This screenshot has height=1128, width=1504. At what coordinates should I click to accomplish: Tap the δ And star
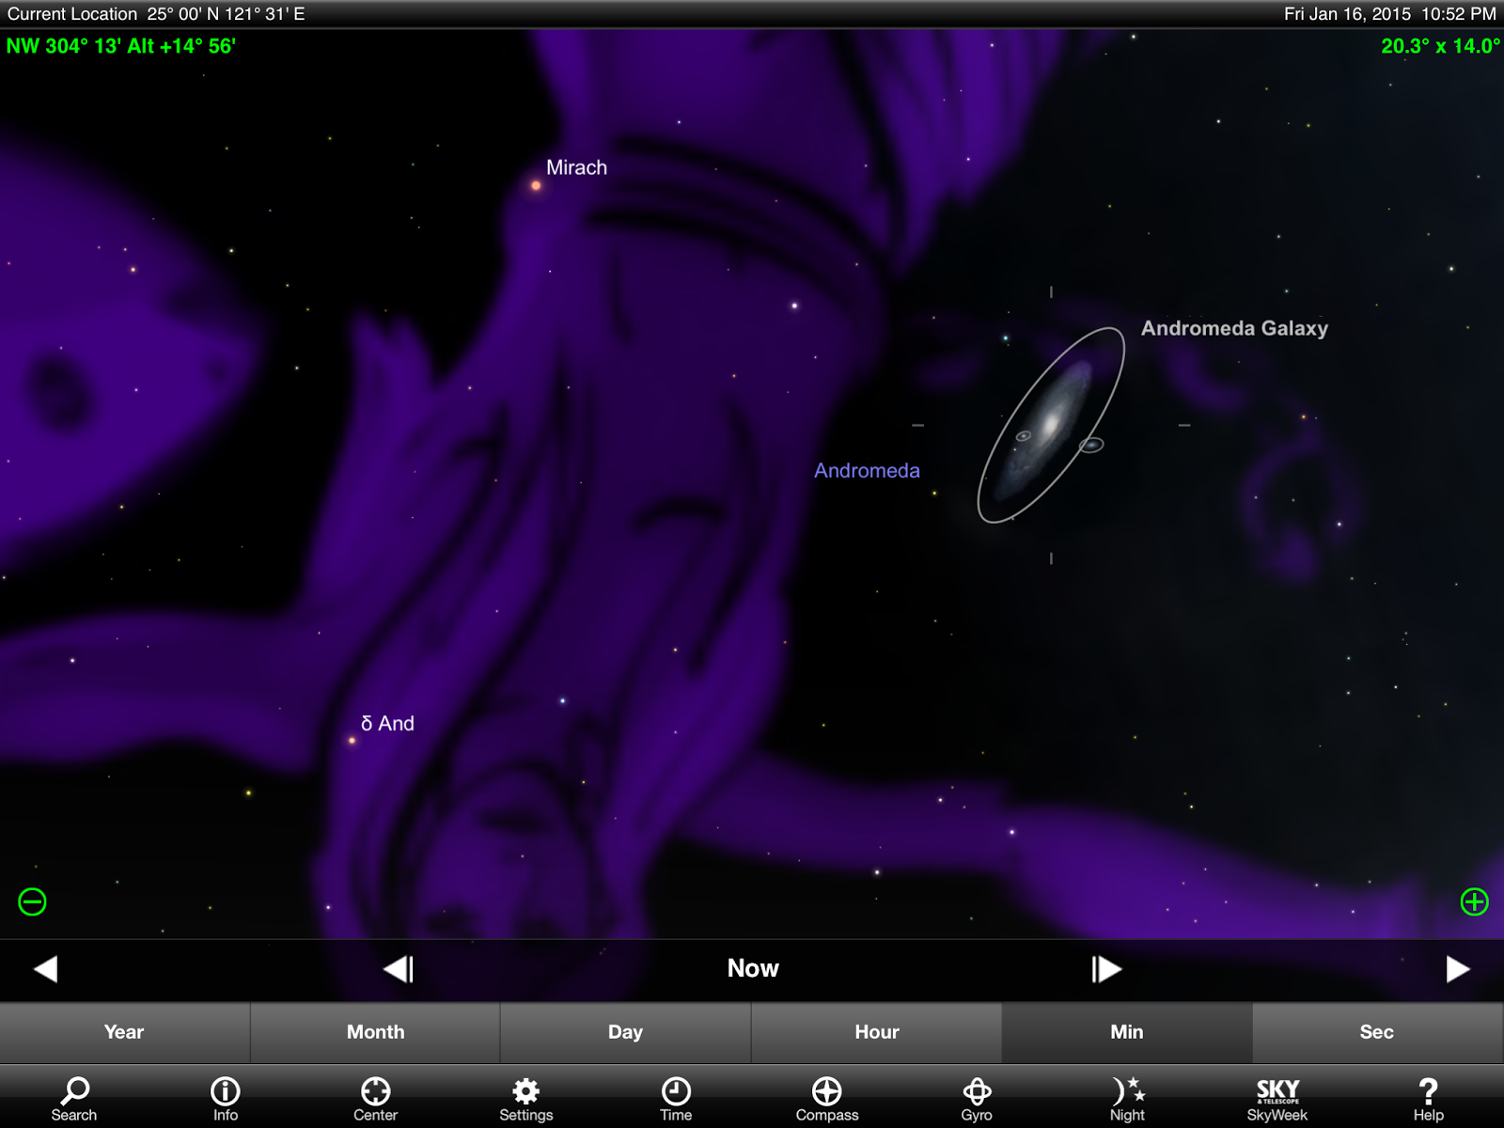coord(352,741)
